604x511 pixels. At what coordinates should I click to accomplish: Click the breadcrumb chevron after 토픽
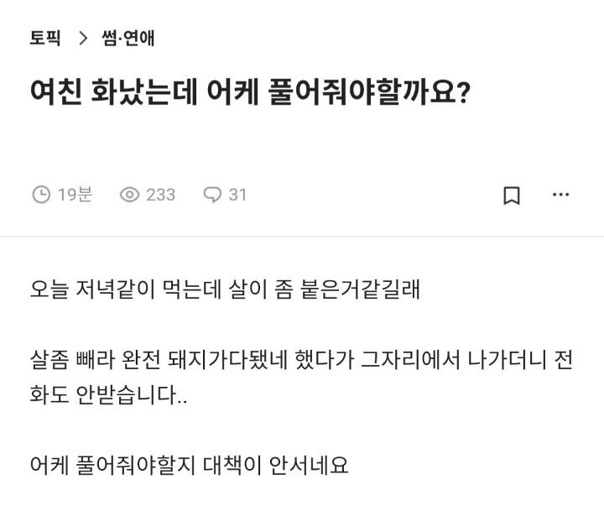82,38
